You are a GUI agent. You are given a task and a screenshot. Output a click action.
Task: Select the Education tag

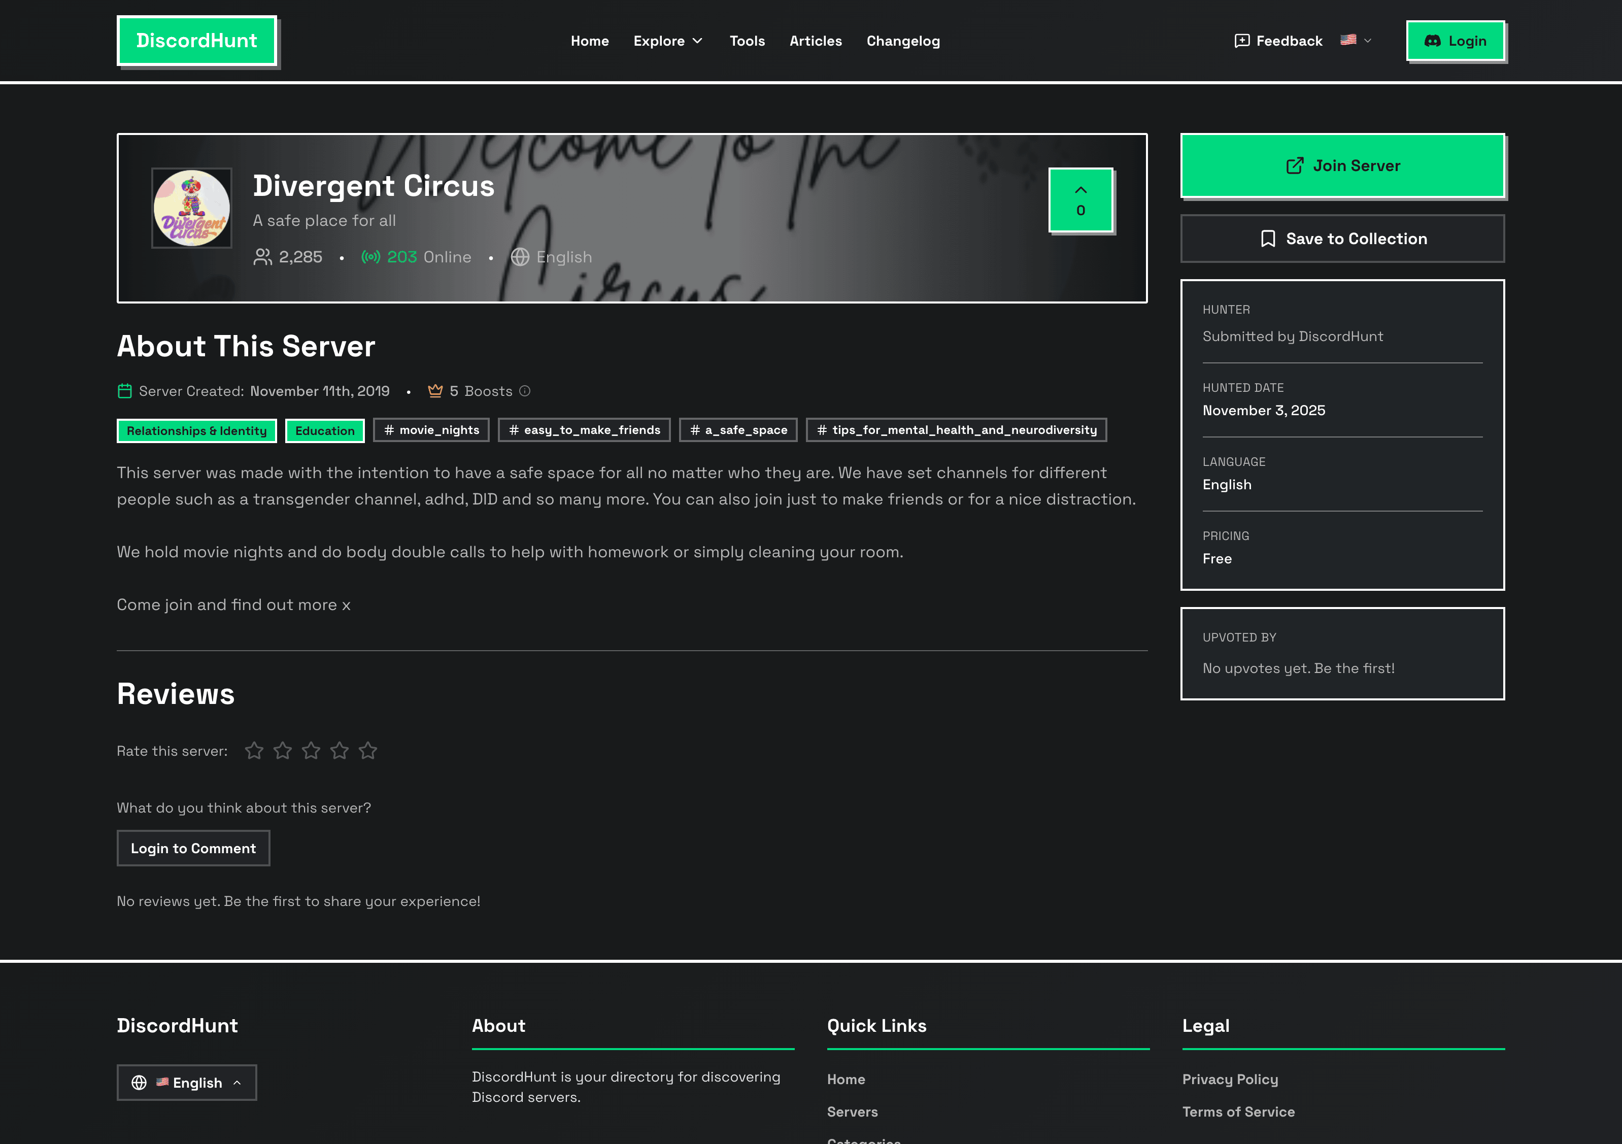pyautogui.click(x=324, y=430)
